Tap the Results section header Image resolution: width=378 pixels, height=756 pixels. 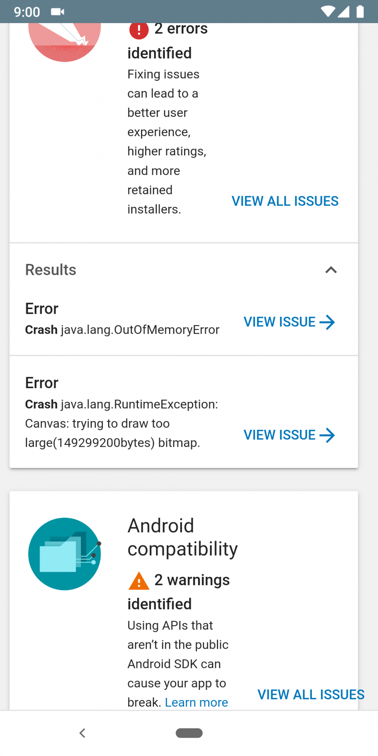(x=51, y=270)
